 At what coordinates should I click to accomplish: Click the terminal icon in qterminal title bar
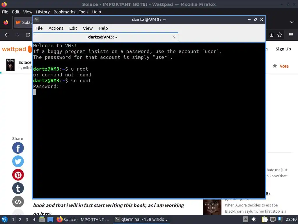pyautogui.click(x=37, y=20)
